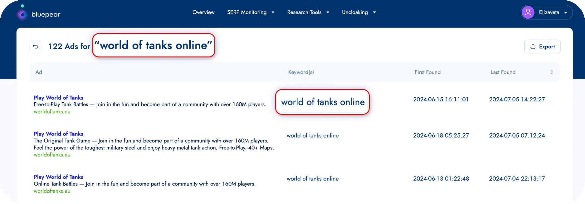Click the Last Found sort arrows
Image resolution: width=585 pixels, height=204 pixels.
(x=552, y=72)
